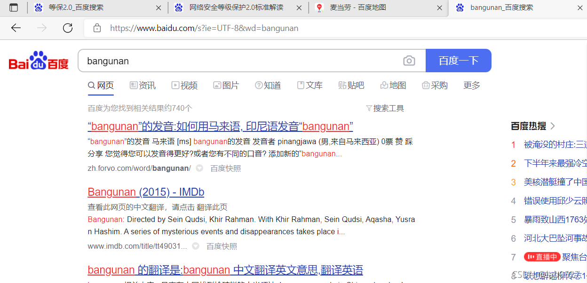Go back with the browser back arrow
This screenshot has height=283, width=587.
[x=16, y=28]
